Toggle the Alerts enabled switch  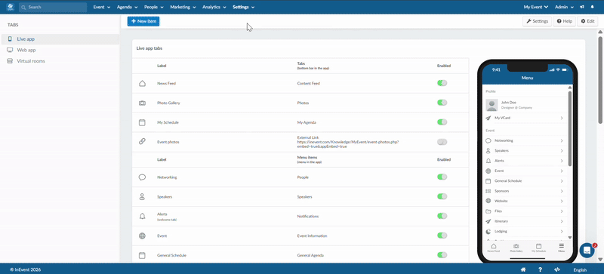[442, 216]
